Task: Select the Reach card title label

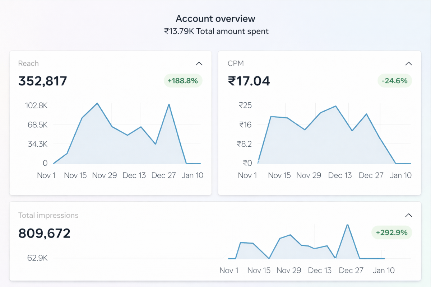Action: (28, 63)
